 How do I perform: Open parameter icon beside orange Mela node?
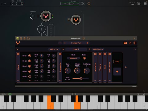pyautogui.click(x=69, y=20)
